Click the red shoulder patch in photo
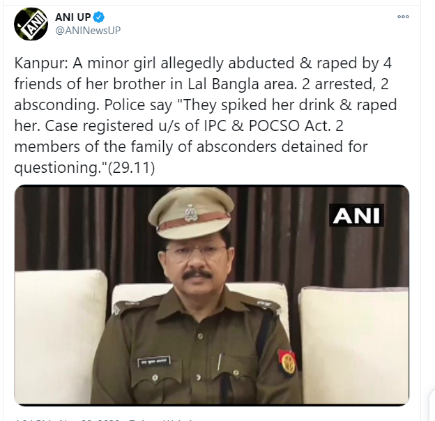The height and width of the screenshot is (421, 435). tap(287, 362)
